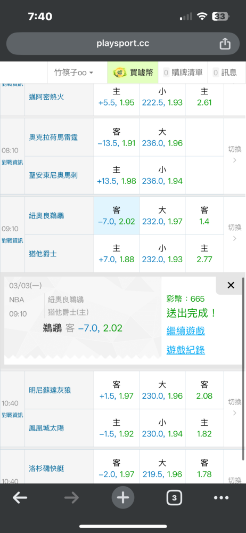Image resolution: width=246 pixels, height=533 pixels.
Task: Select Timberwolves spread 客 +1.5, 1.97
Action: click(x=117, y=390)
